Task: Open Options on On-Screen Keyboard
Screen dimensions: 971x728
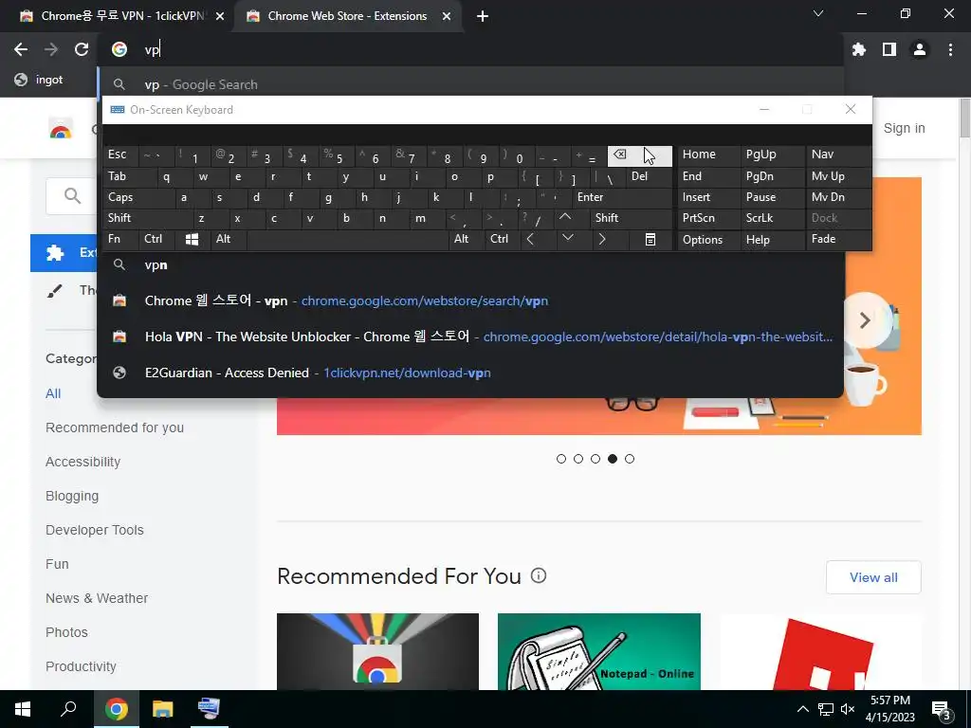Action: (x=707, y=240)
